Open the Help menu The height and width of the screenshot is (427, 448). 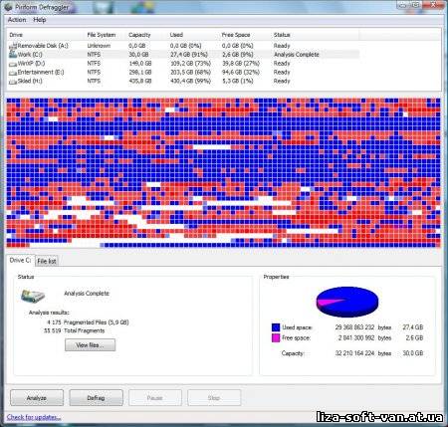pos(40,20)
